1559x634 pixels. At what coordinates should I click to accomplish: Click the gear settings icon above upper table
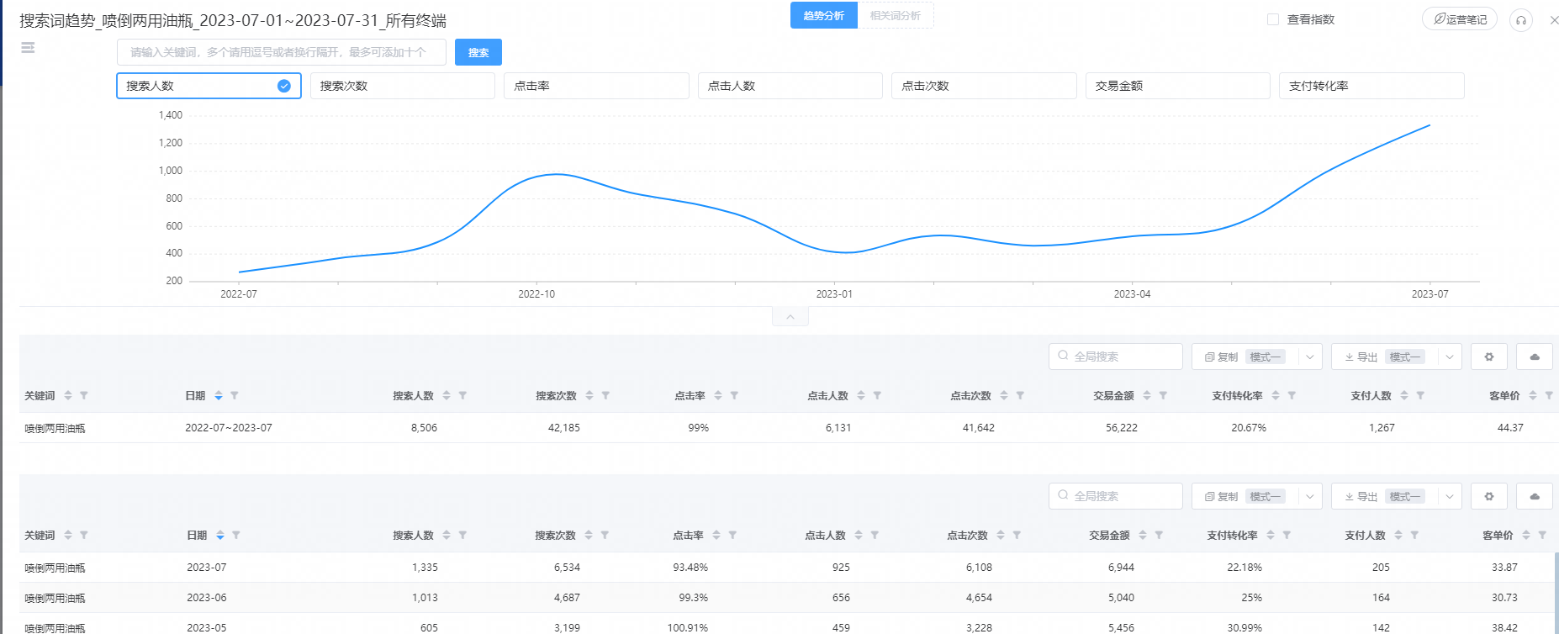point(1488,357)
